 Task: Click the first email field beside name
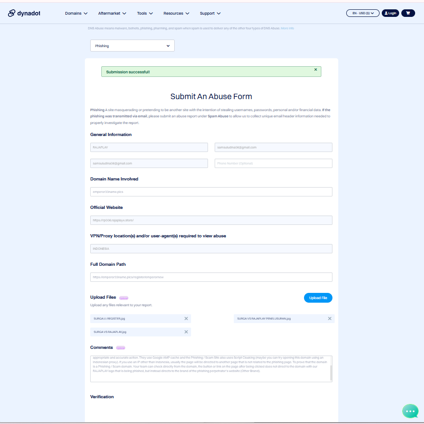[x=273, y=148]
